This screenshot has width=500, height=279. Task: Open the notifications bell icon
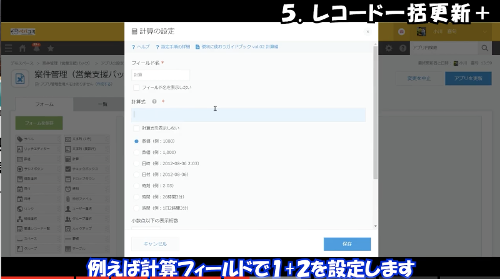click(x=36, y=48)
